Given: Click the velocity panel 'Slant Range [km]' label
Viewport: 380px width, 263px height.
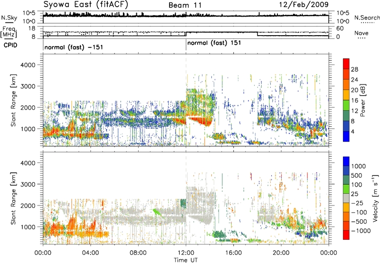Looking at the screenshot, I should (13, 198).
